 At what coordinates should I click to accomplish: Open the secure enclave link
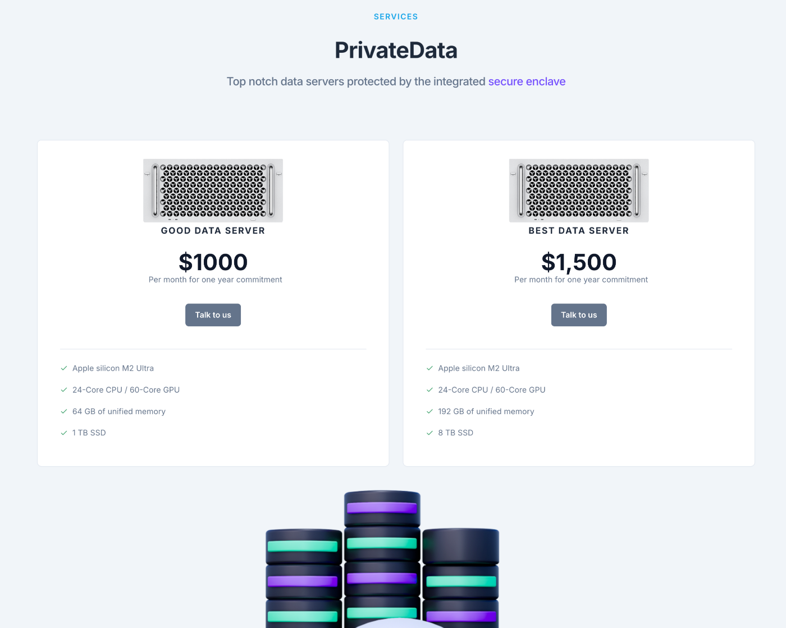(527, 81)
